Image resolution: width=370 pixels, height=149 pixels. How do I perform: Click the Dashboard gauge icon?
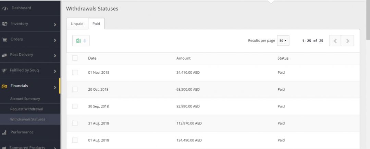(x=5, y=8)
